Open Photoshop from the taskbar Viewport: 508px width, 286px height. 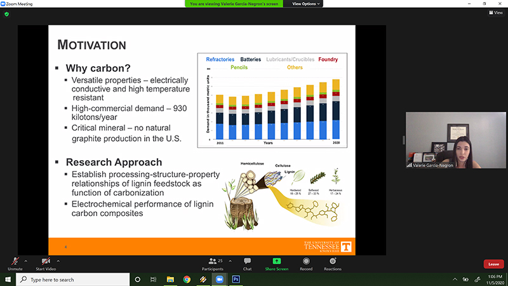click(x=236, y=280)
